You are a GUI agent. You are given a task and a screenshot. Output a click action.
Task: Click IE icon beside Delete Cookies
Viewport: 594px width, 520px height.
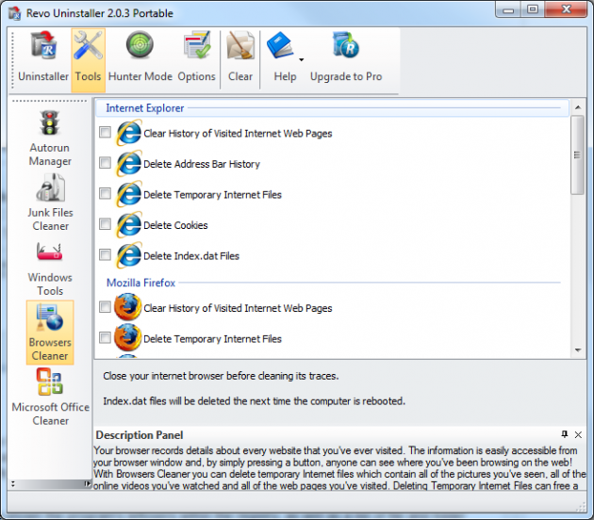129,225
